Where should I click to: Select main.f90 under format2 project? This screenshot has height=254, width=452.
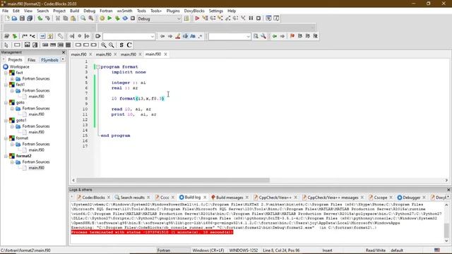(36, 168)
